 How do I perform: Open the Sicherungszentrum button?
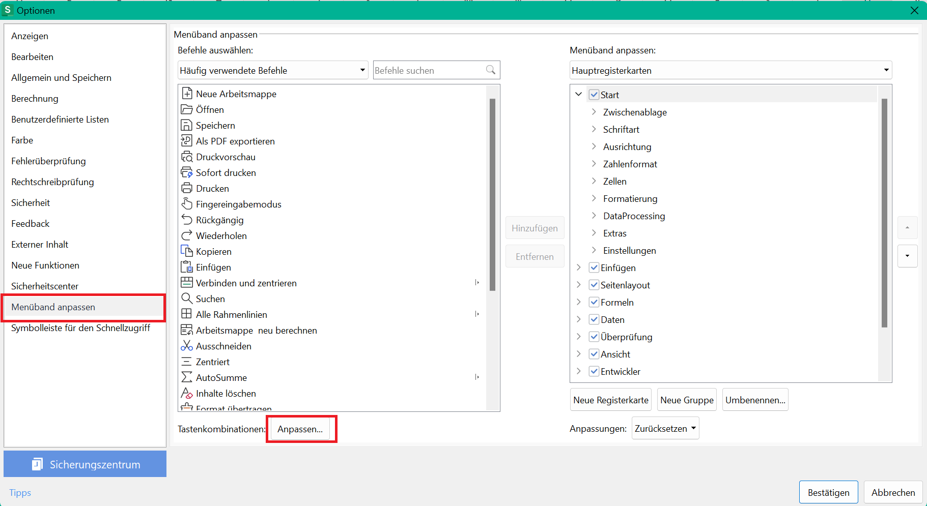click(x=85, y=464)
